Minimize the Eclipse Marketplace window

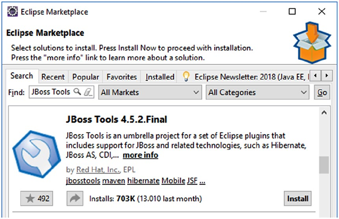(263, 11)
